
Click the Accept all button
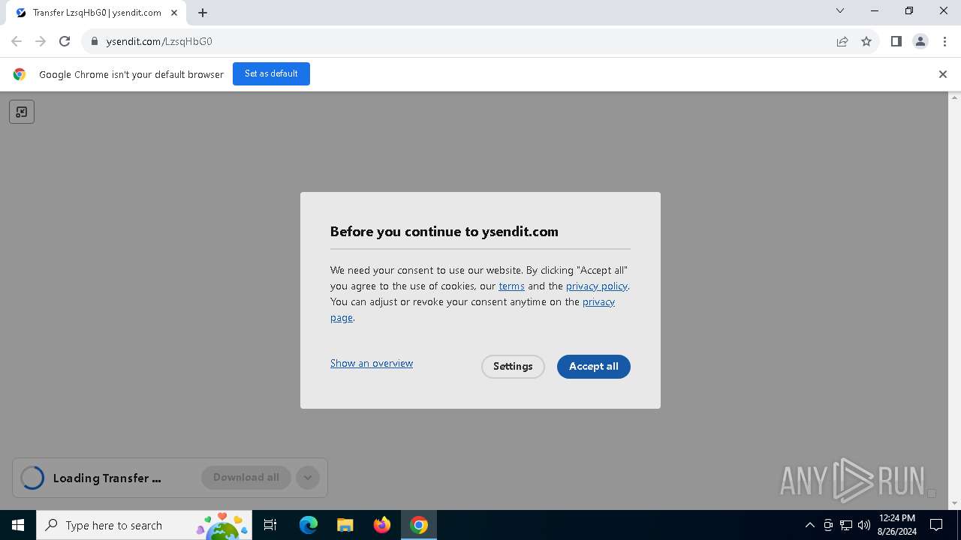[x=593, y=367]
